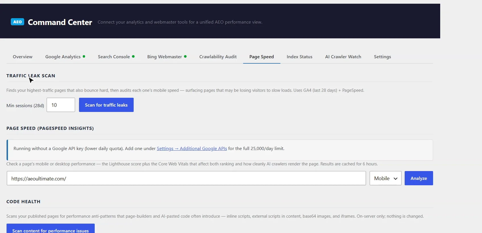The height and width of the screenshot is (233, 482).
Task: Follow the Settings → Additional Google APIs link
Action: point(192,148)
